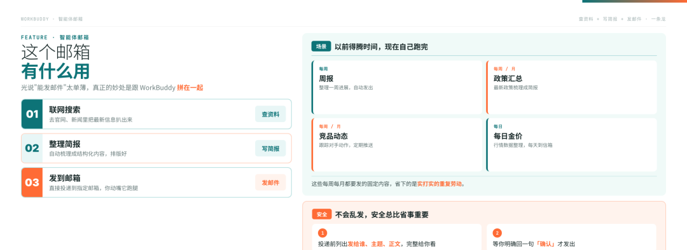The width and height of the screenshot is (687, 250).
Task: Click the text 最新政策梳理成简报
Action: tap(516, 88)
